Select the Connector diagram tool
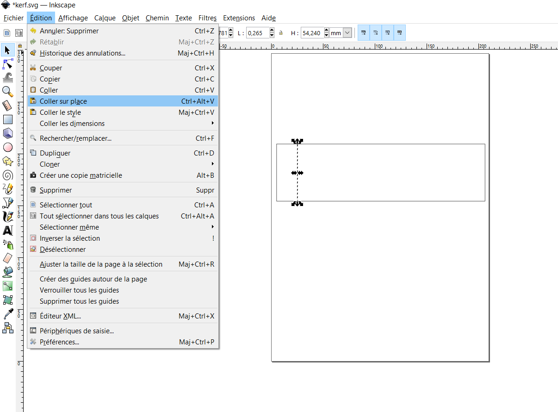Screen dimensions: 558x412 pos(7,328)
